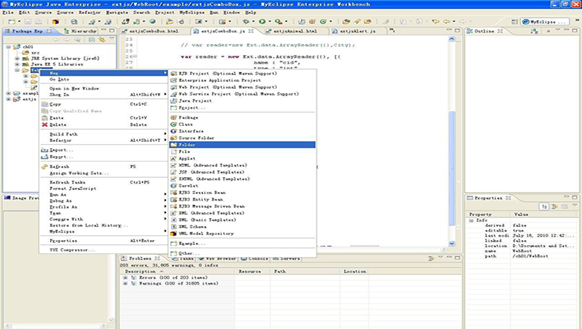This screenshot has width=582, height=329.
Task: Expand the Errors group in Problems
Action: [x=126, y=277]
